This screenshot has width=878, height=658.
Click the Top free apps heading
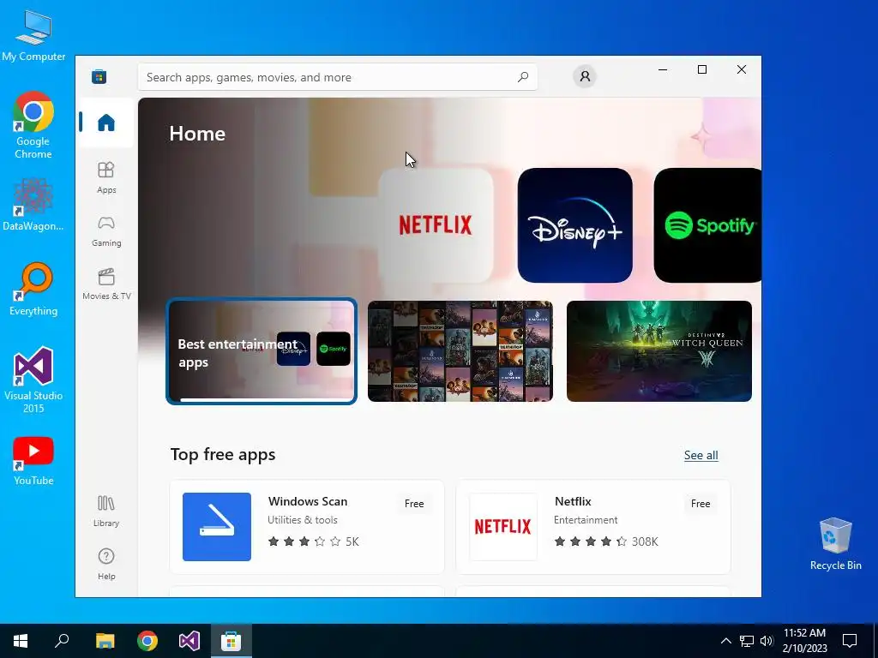[x=223, y=454]
